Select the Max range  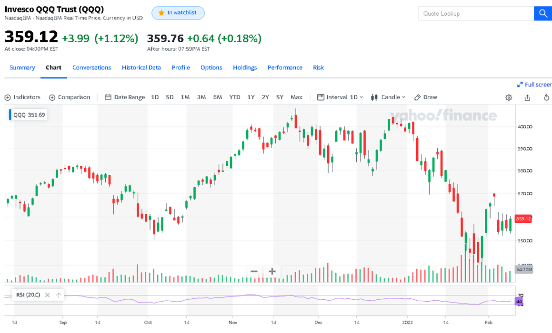click(296, 97)
